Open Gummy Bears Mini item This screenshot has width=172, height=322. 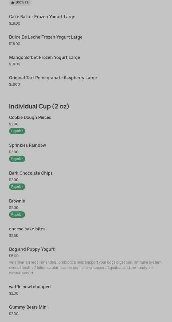pyautogui.click(x=28, y=307)
